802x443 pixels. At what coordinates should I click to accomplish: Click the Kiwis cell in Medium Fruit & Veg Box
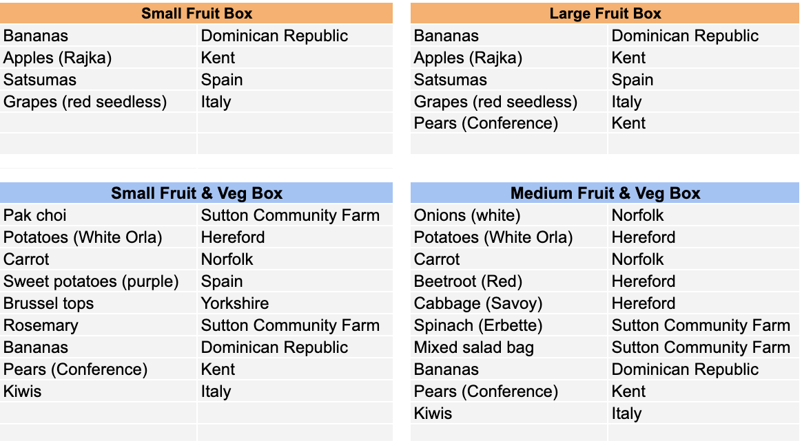(509, 413)
